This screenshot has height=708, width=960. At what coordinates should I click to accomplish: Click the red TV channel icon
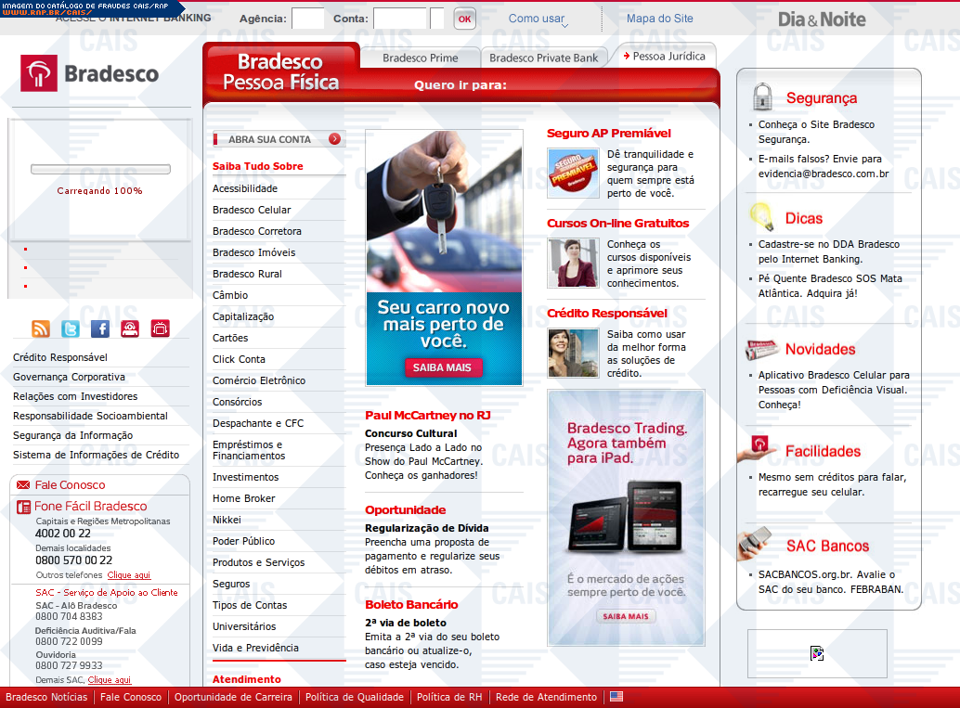(160, 328)
